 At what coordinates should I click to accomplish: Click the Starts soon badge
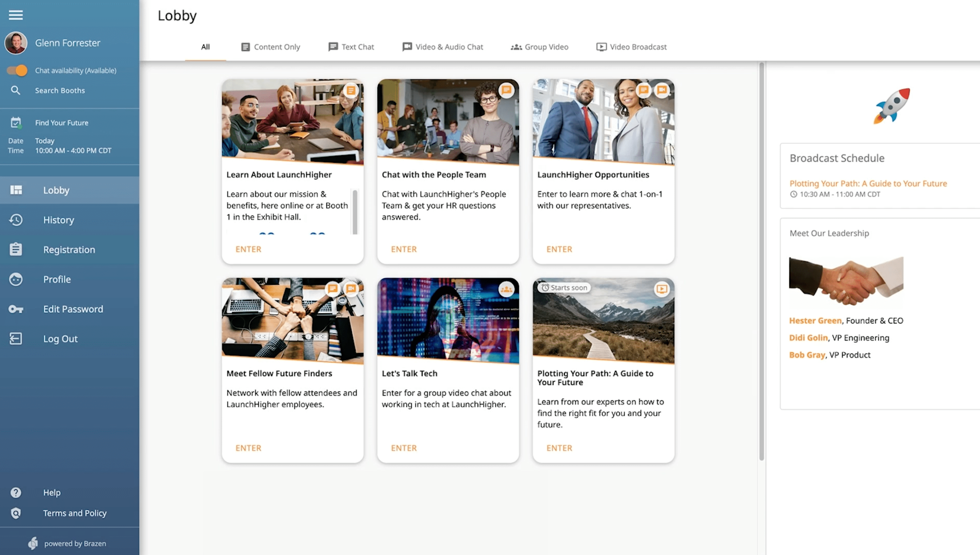(564, 288)
